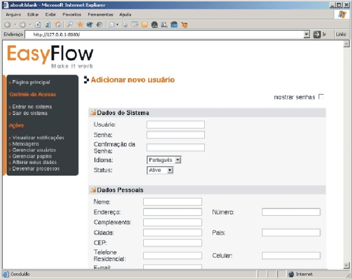Open the Search magnifier icon
This screenshot has height=279, width=352.
click(70, 24)
